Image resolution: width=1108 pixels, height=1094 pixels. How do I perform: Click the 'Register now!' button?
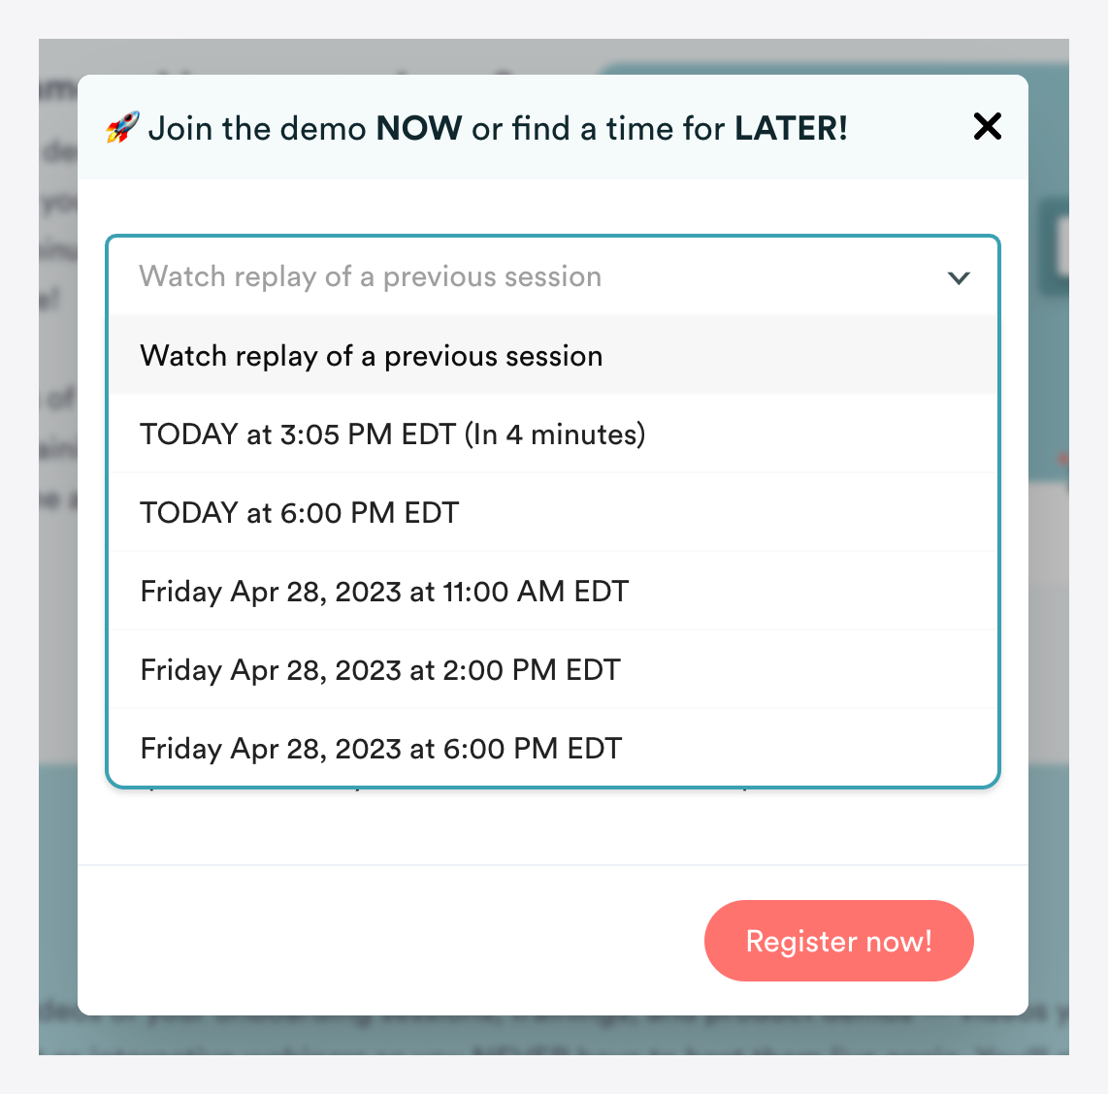coord(838,940)
